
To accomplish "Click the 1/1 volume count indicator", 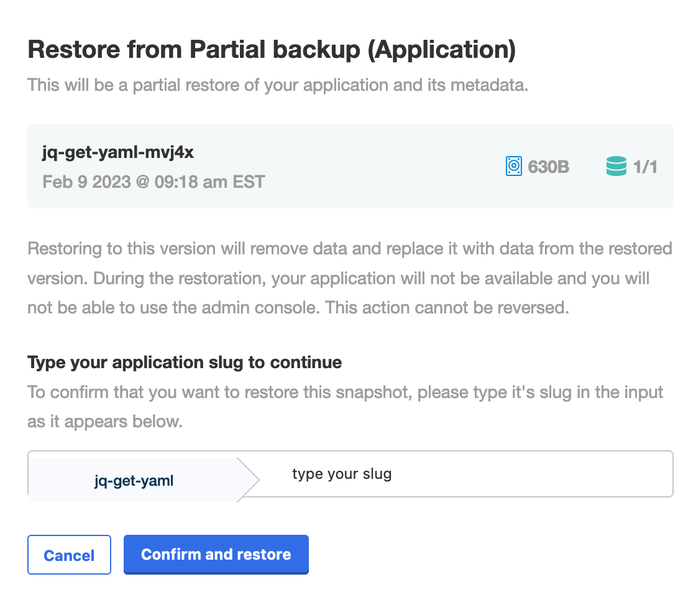I will 646,166.
